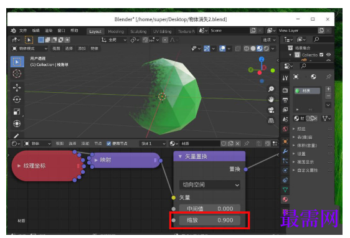Toggle proportional editing button
The width and height of the screenshot is (350, 238).
point(165,40)
